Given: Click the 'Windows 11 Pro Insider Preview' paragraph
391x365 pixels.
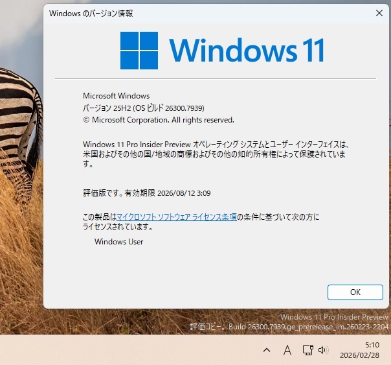Looking at the screenshot, I should pos(216,154).
